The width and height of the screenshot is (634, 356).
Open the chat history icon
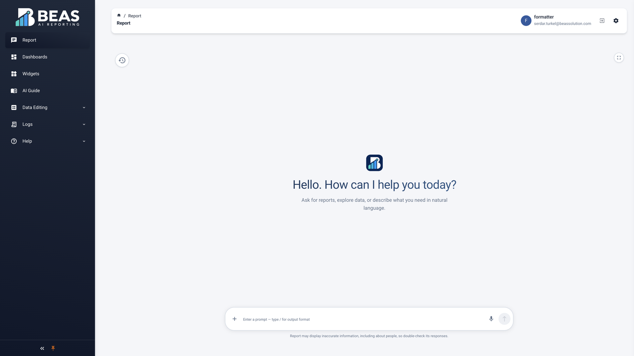pos(122,61)
